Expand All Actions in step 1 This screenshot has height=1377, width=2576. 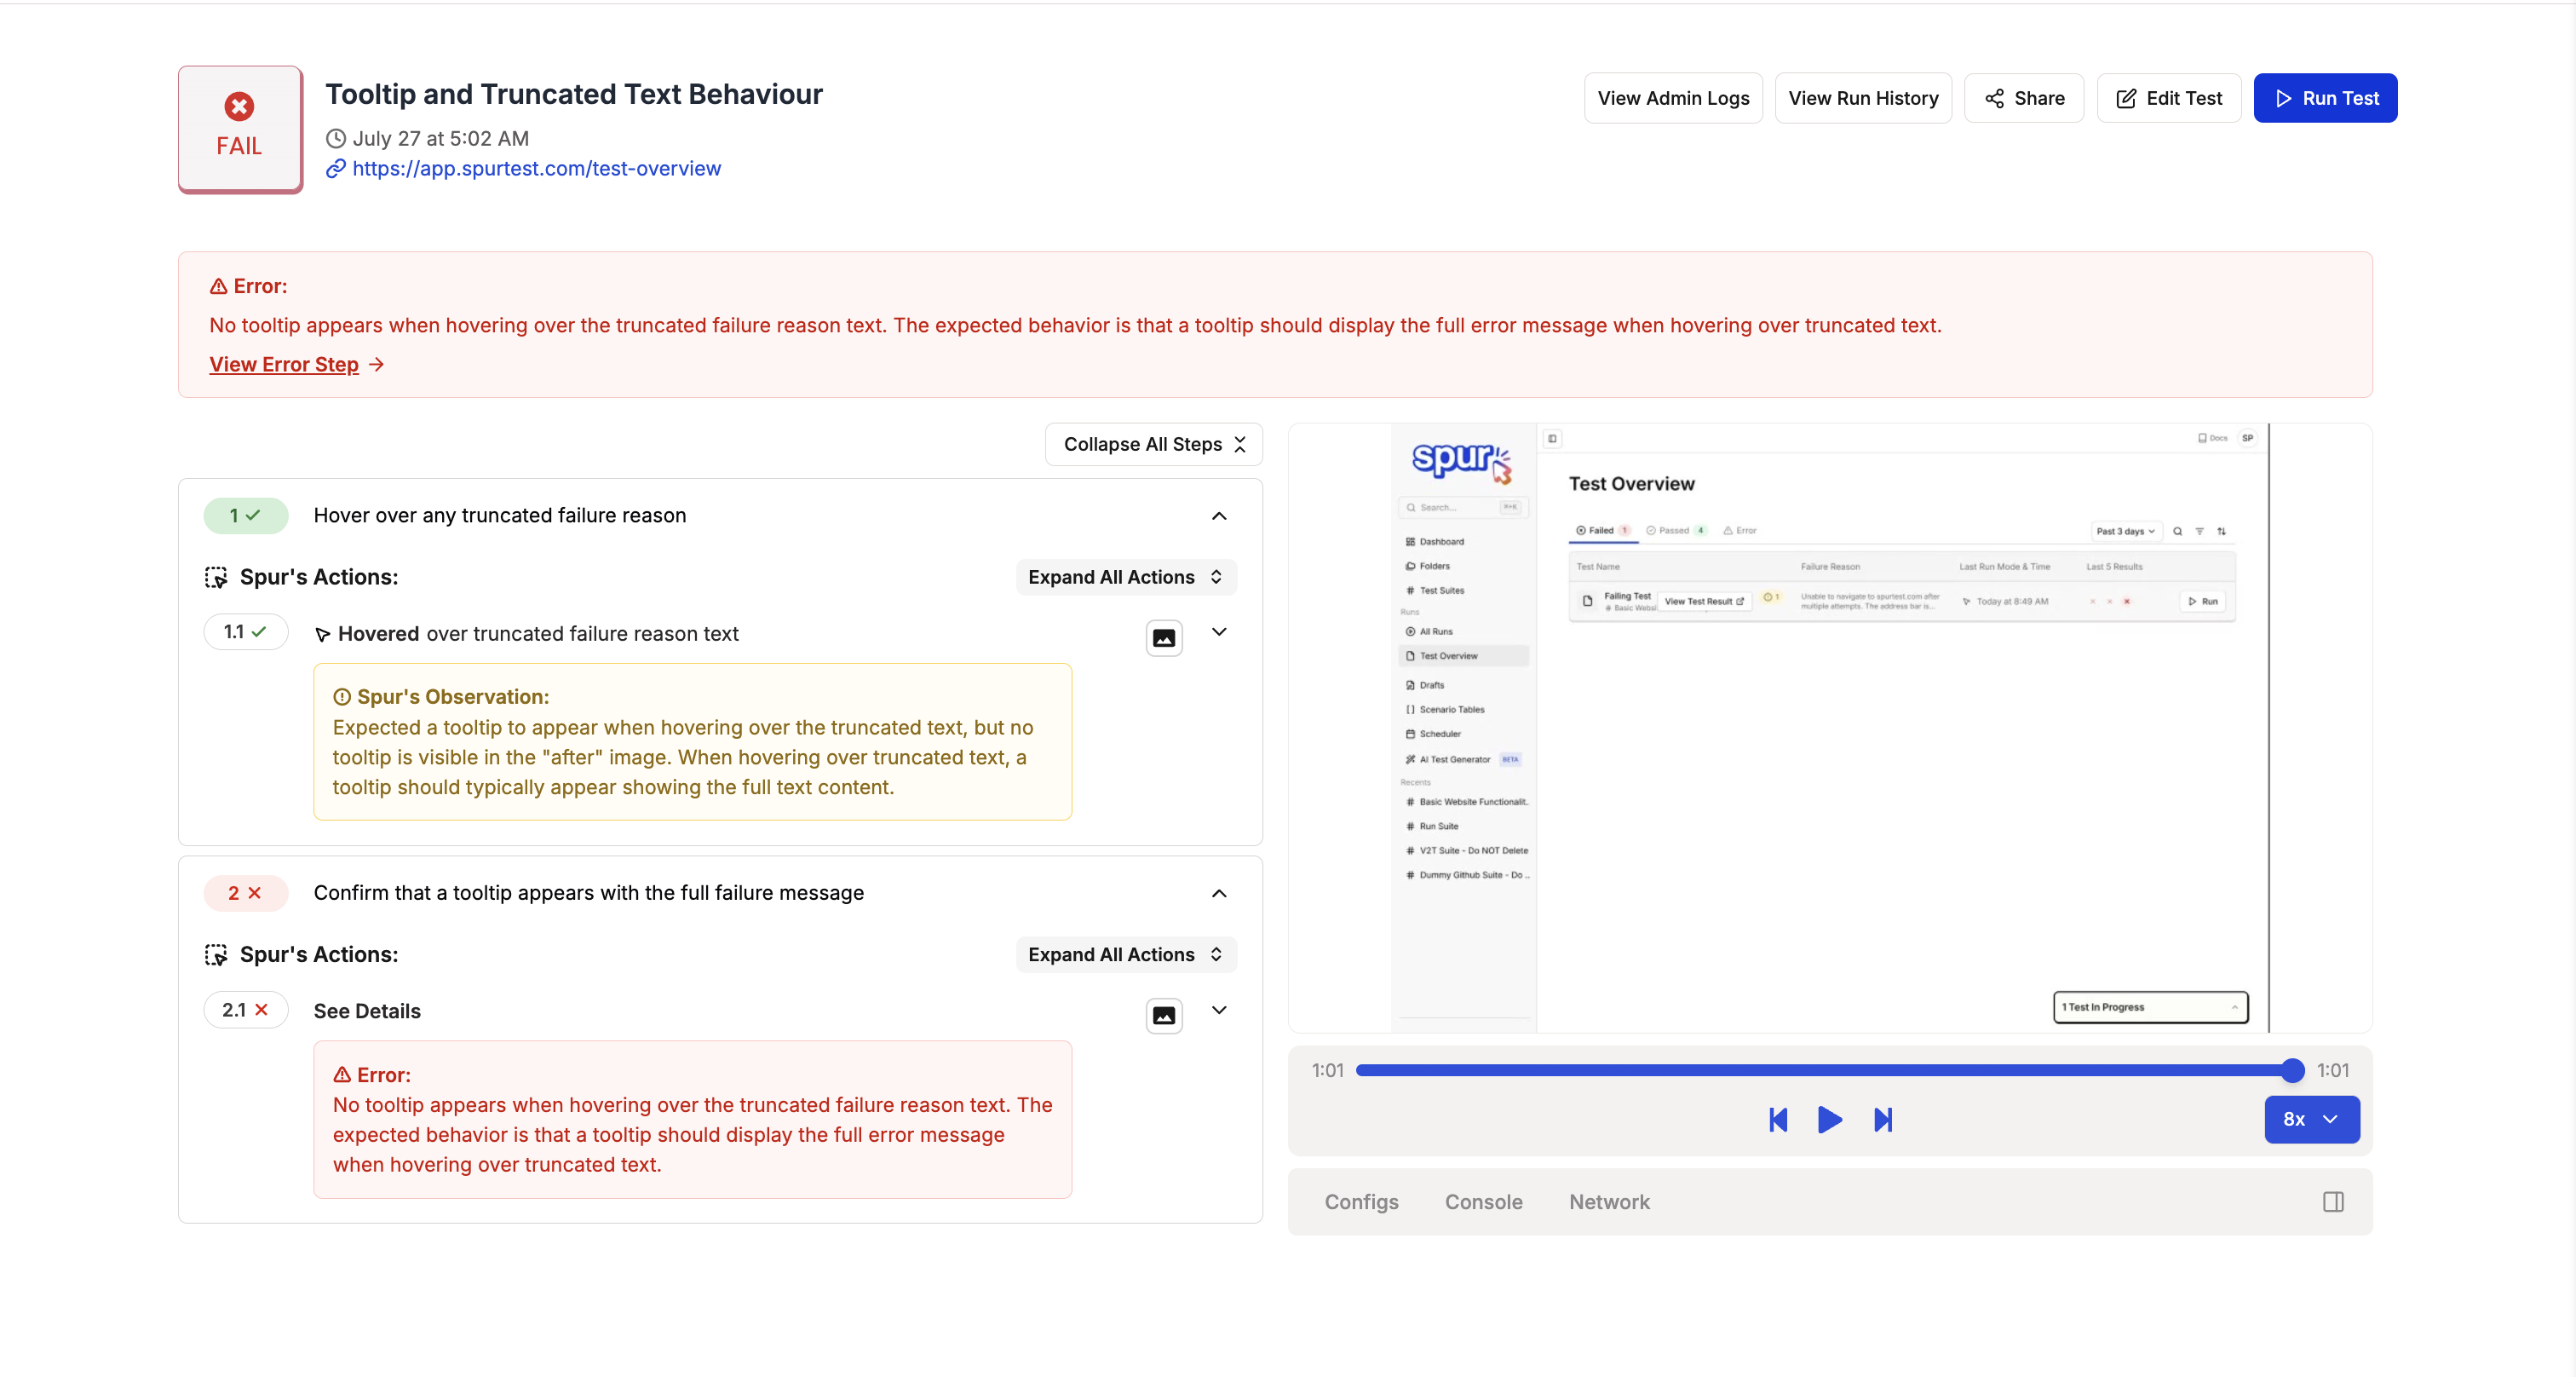click(1125, 577)
